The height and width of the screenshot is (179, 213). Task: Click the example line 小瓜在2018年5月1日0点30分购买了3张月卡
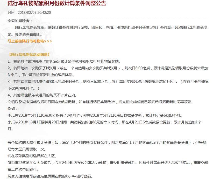click(x=95, y=115)
